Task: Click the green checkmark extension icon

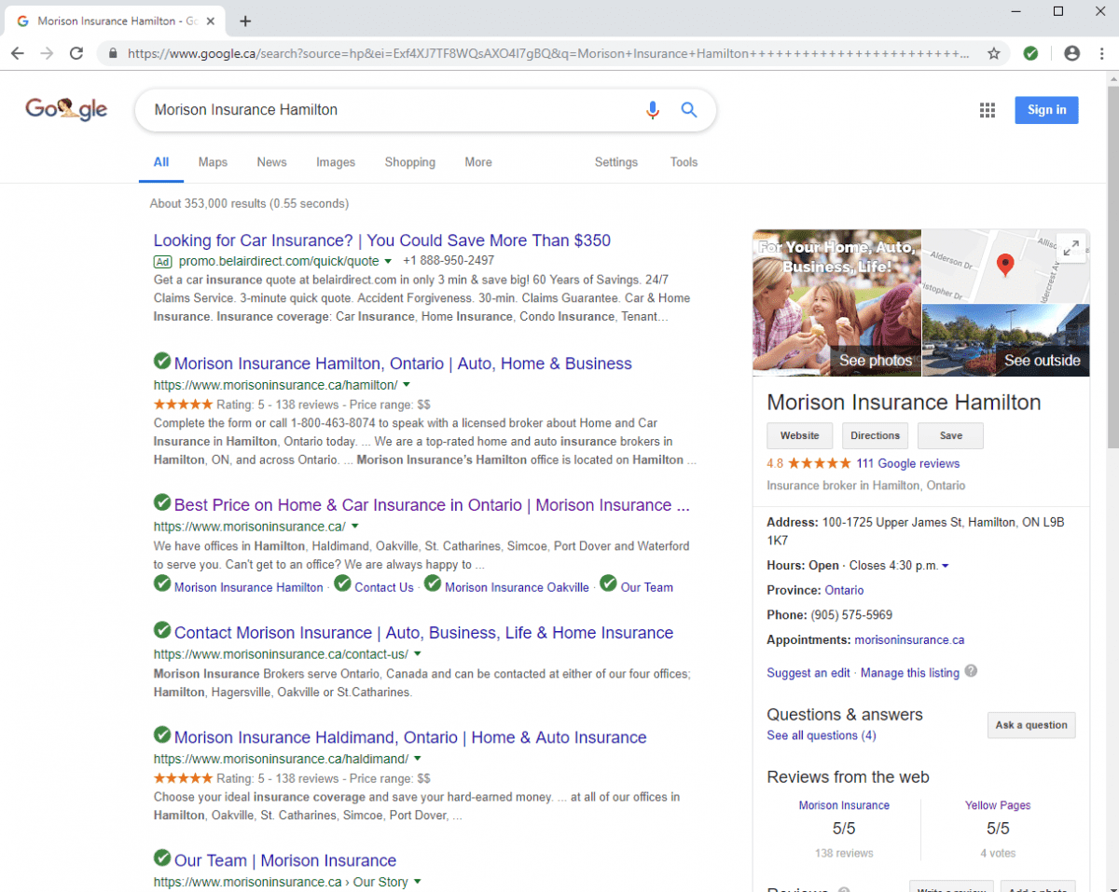Action: [1030, 53]
